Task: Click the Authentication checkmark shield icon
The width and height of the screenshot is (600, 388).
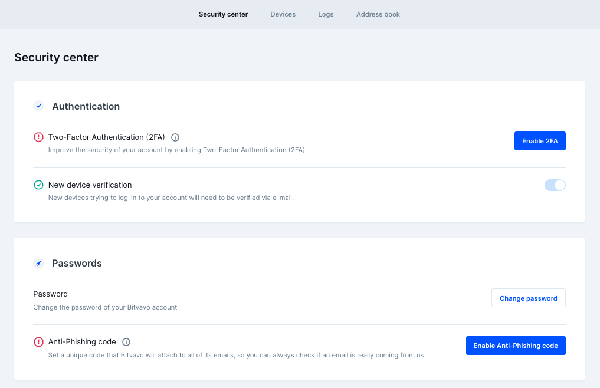Action: coord(39,106)
